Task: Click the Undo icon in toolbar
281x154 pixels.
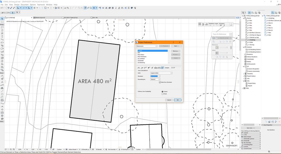Action: 2,8
